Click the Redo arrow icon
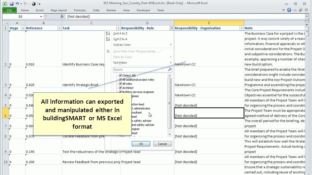The image size is (312, 175). (25, 4)
